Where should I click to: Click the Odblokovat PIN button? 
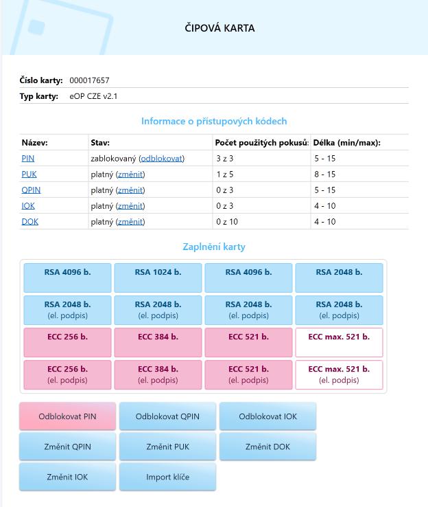[67, 416]
